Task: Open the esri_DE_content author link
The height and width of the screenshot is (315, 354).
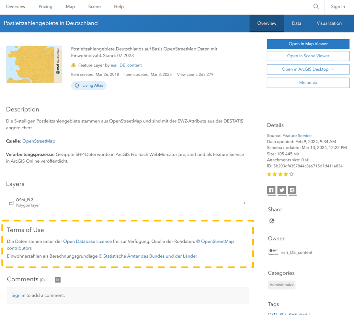Action: (126, 65)
